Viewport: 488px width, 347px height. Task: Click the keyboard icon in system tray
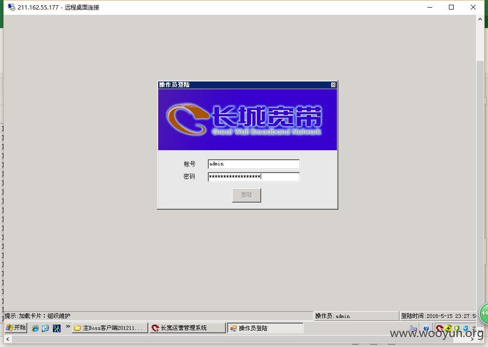point(413,328)
